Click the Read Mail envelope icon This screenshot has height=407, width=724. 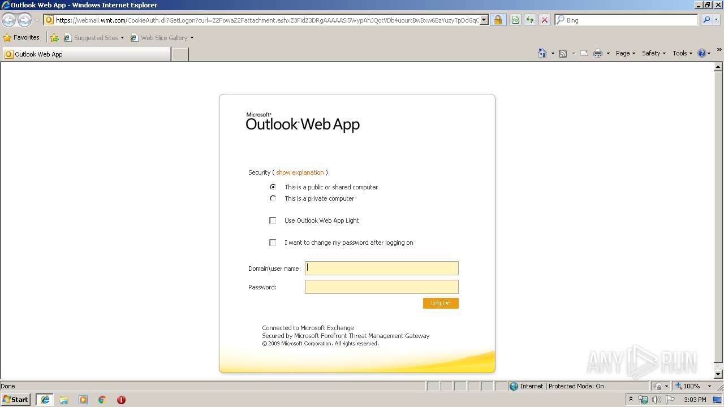584,53
